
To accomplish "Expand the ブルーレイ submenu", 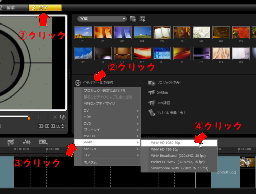I will pyautogui.click(x=108, y=130).
